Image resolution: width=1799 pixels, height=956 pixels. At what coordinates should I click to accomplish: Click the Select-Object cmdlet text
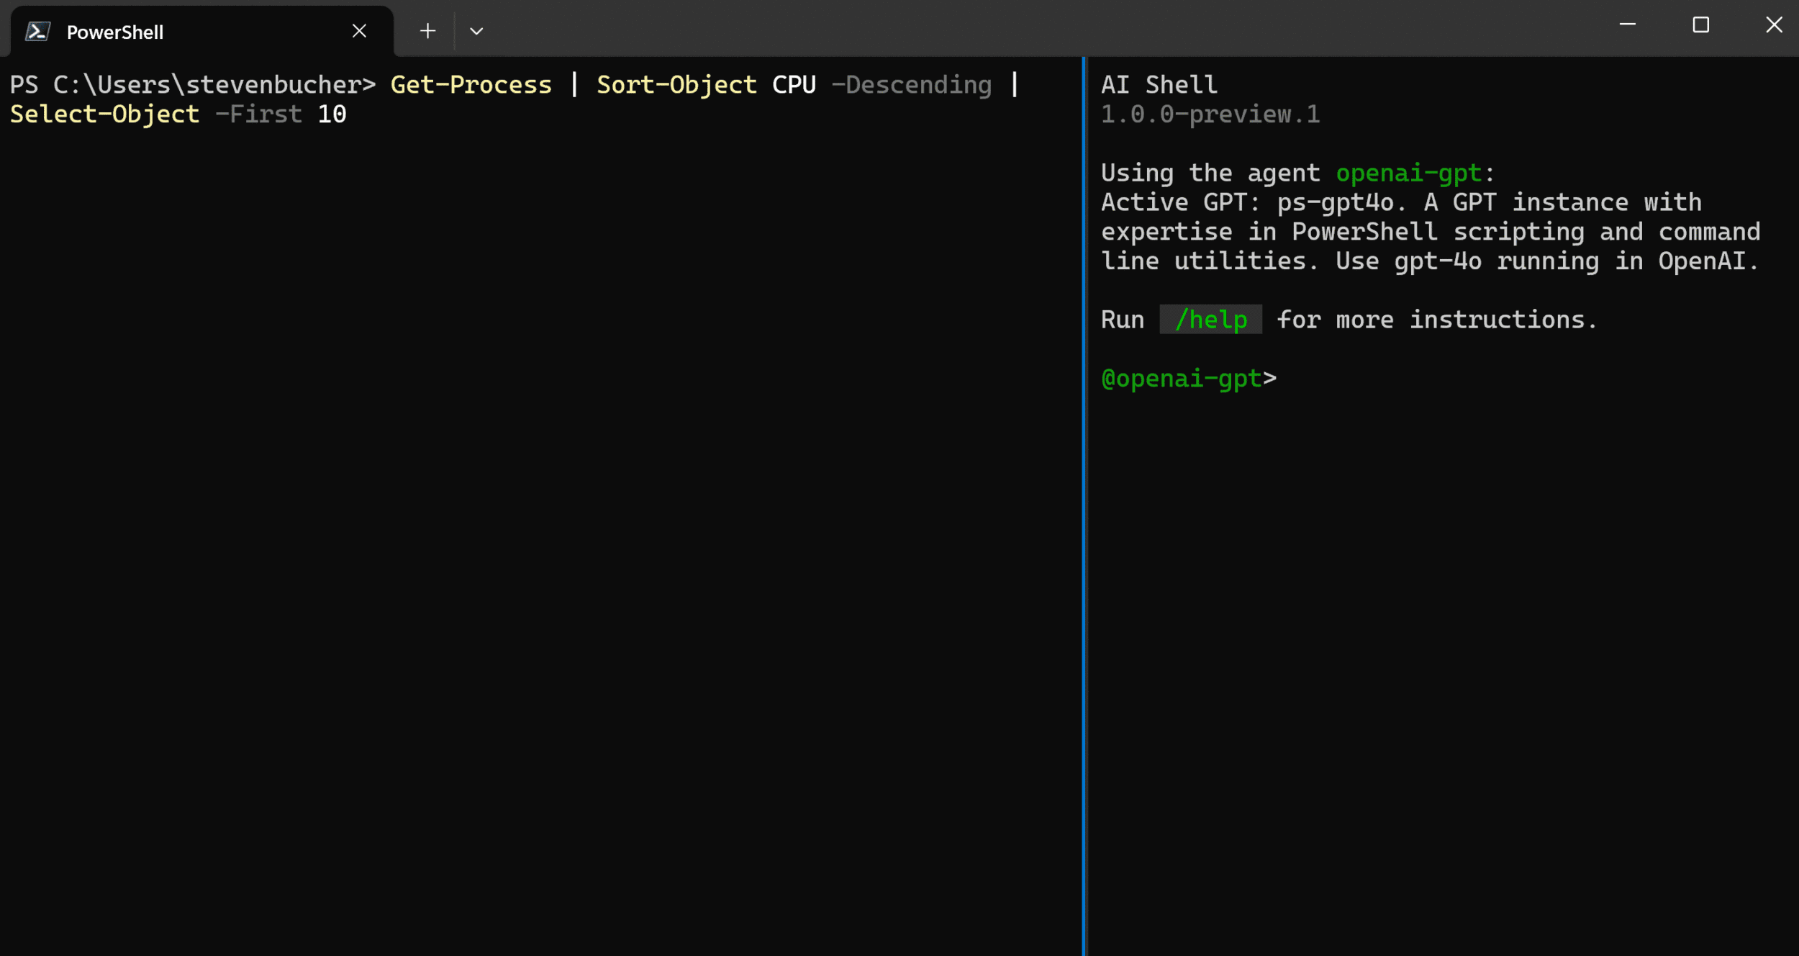coord(104,114)
